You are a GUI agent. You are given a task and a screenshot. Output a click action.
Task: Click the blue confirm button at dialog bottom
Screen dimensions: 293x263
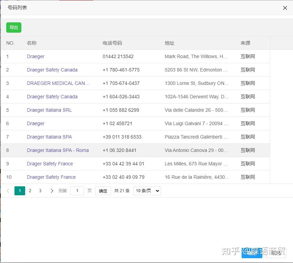click(252, 253)
